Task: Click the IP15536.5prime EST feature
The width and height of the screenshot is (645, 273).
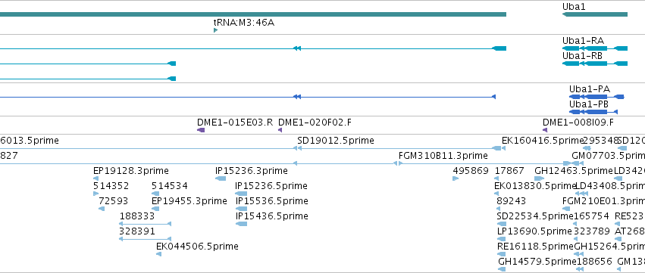Action: (x=241, y=209)
